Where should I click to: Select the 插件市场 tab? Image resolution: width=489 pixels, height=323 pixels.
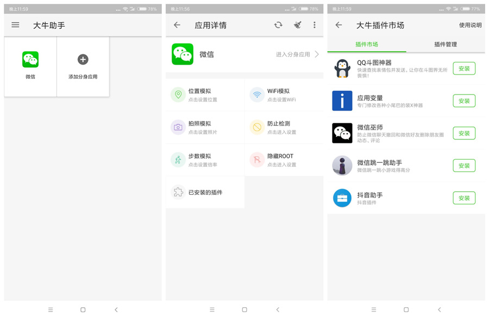[367, 45]
